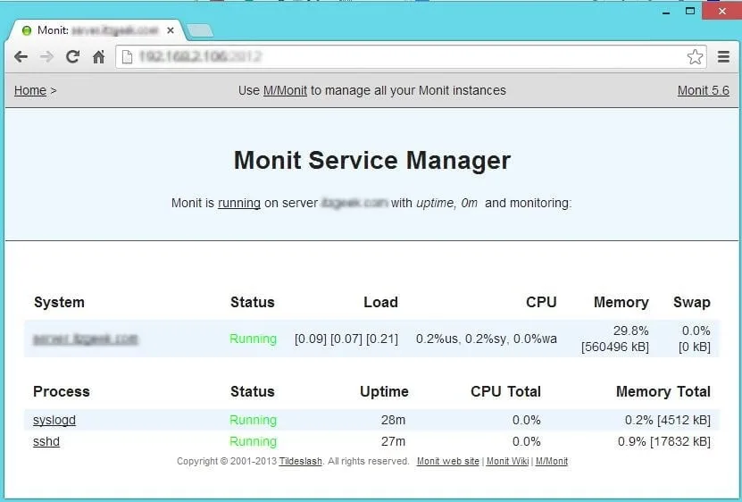Image resolution: width=742 pixels, height=502 pixels.
Task: Open the Home breadcrumb link
Action: (x=30, y=90)
